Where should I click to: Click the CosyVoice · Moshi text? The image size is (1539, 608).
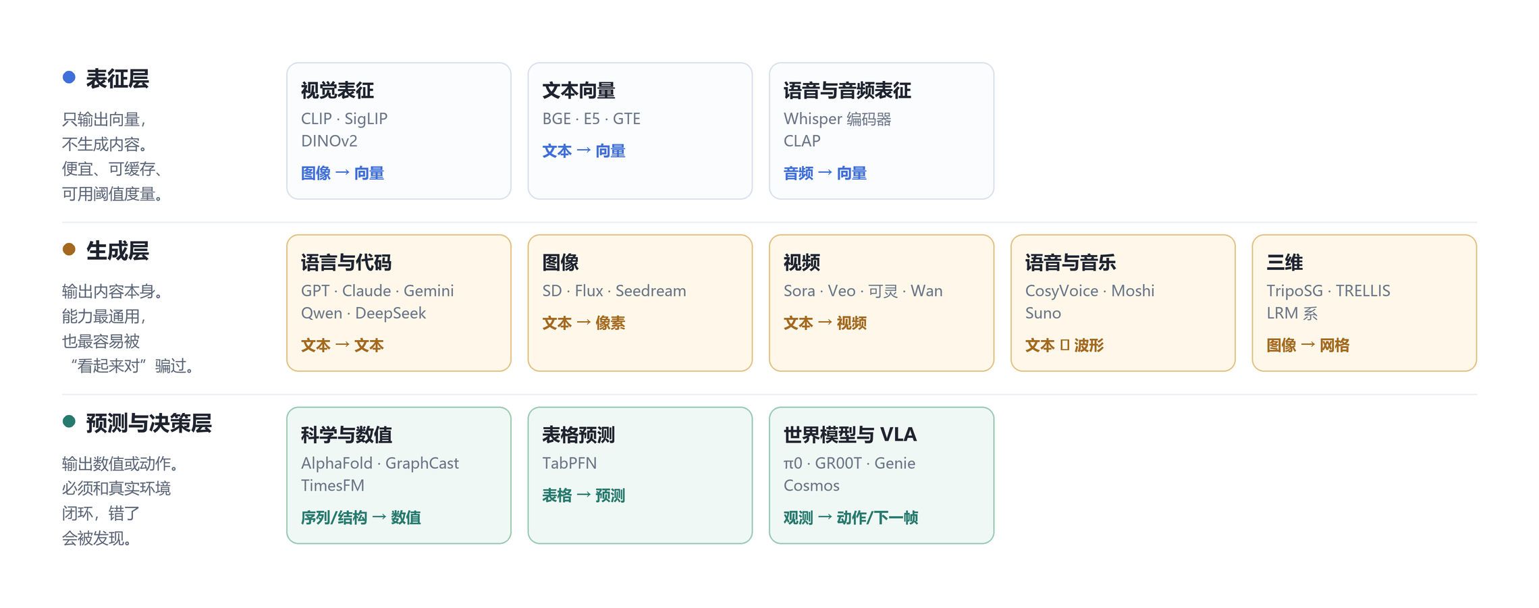tap(1090, 291)
